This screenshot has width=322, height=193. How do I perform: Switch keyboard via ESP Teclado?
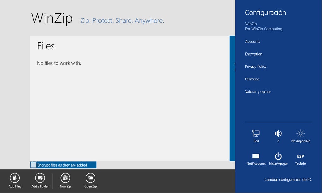pos(301,159)
